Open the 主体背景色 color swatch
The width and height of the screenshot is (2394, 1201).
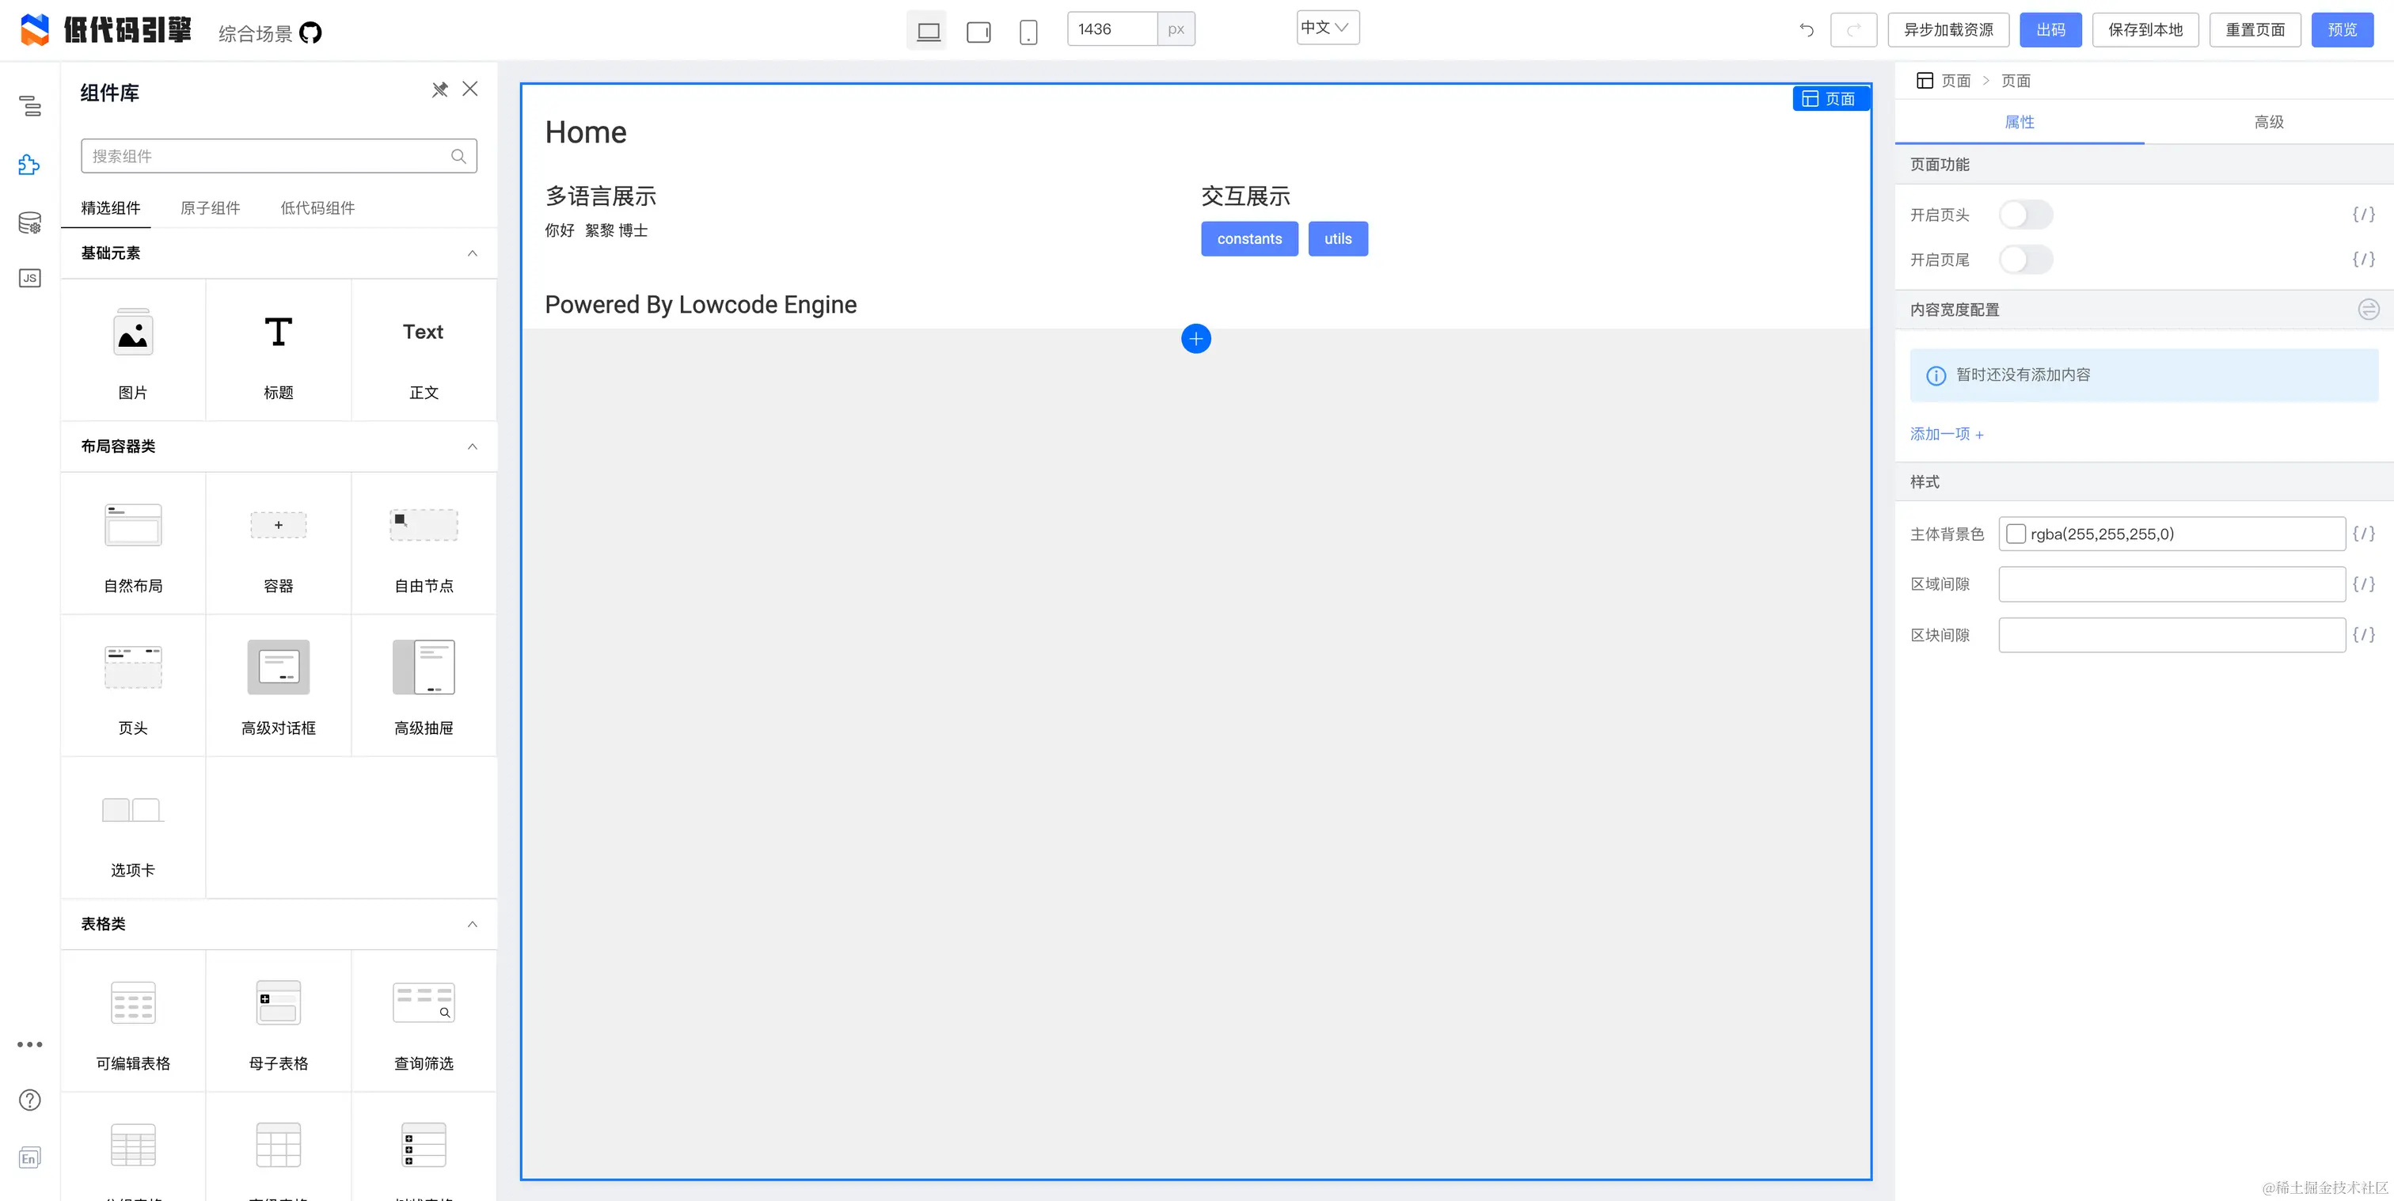tap(2016, 534)
